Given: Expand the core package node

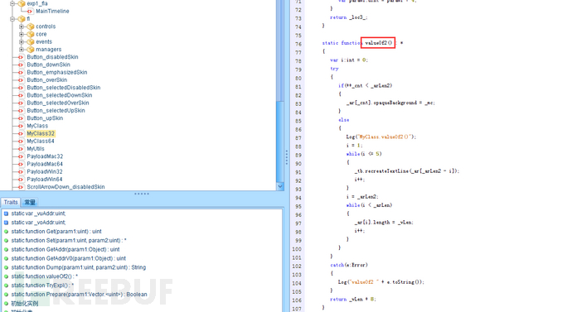Looking at the screenshot, I should click(22, 34).
